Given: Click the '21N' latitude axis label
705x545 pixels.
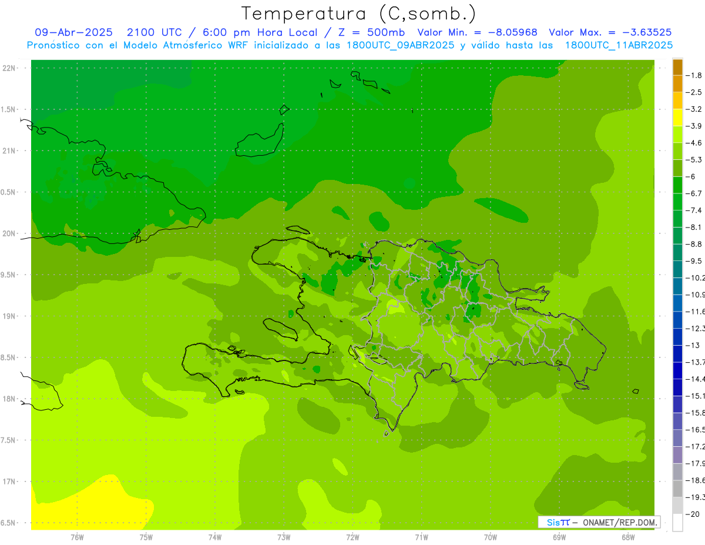Looking at the screenshot, I should point(9,151).
